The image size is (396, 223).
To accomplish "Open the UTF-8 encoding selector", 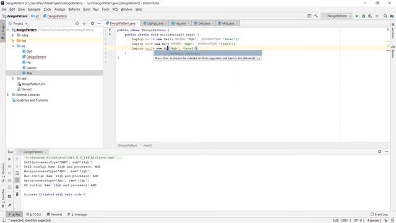I will coord(359,221).
